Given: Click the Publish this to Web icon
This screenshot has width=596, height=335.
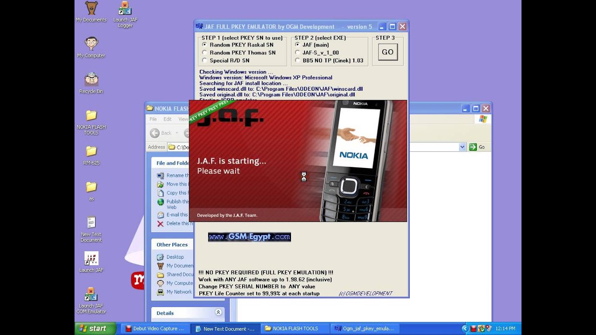Looking at the screenshot, I should click(x=160, y=202).
